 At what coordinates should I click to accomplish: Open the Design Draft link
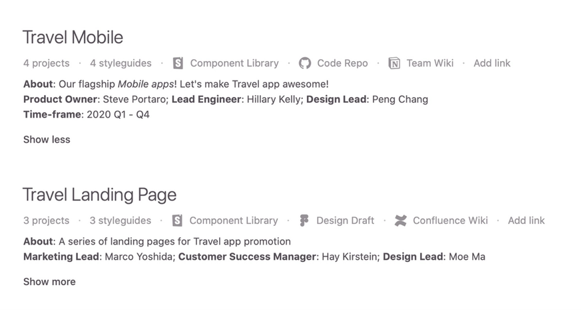pyautogui.click(x=345, y=221)
